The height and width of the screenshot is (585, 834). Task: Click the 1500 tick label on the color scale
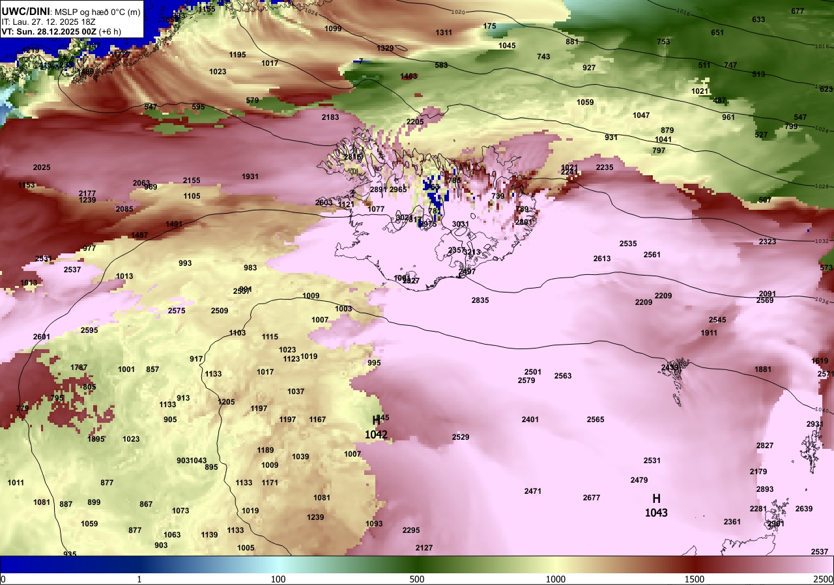pos(694,579)
